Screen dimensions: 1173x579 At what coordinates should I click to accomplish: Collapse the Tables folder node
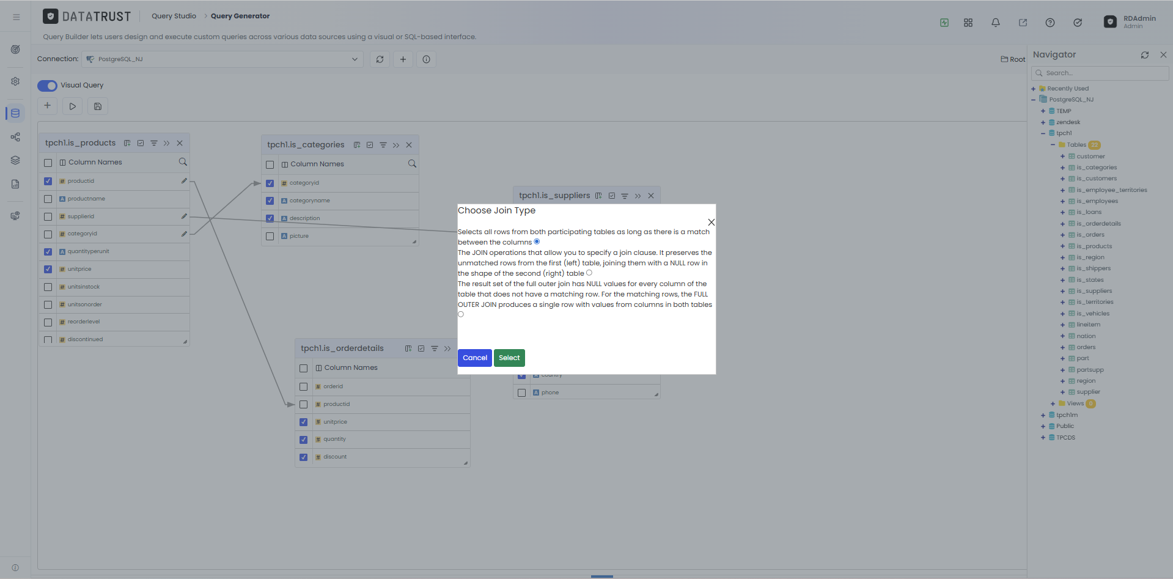click(1053, 145)
